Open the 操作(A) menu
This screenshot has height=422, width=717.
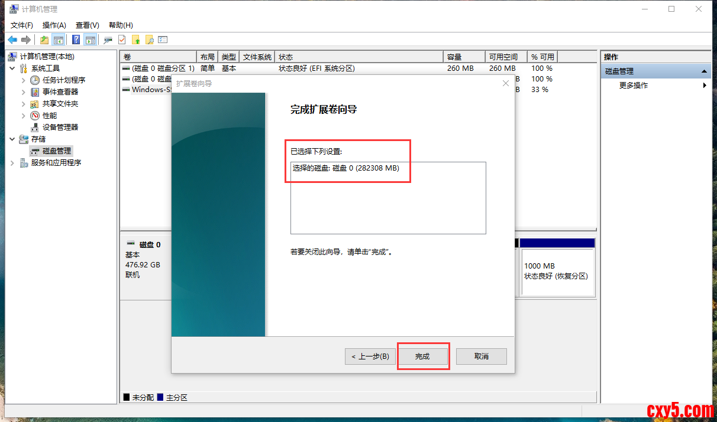click(54, 25)
